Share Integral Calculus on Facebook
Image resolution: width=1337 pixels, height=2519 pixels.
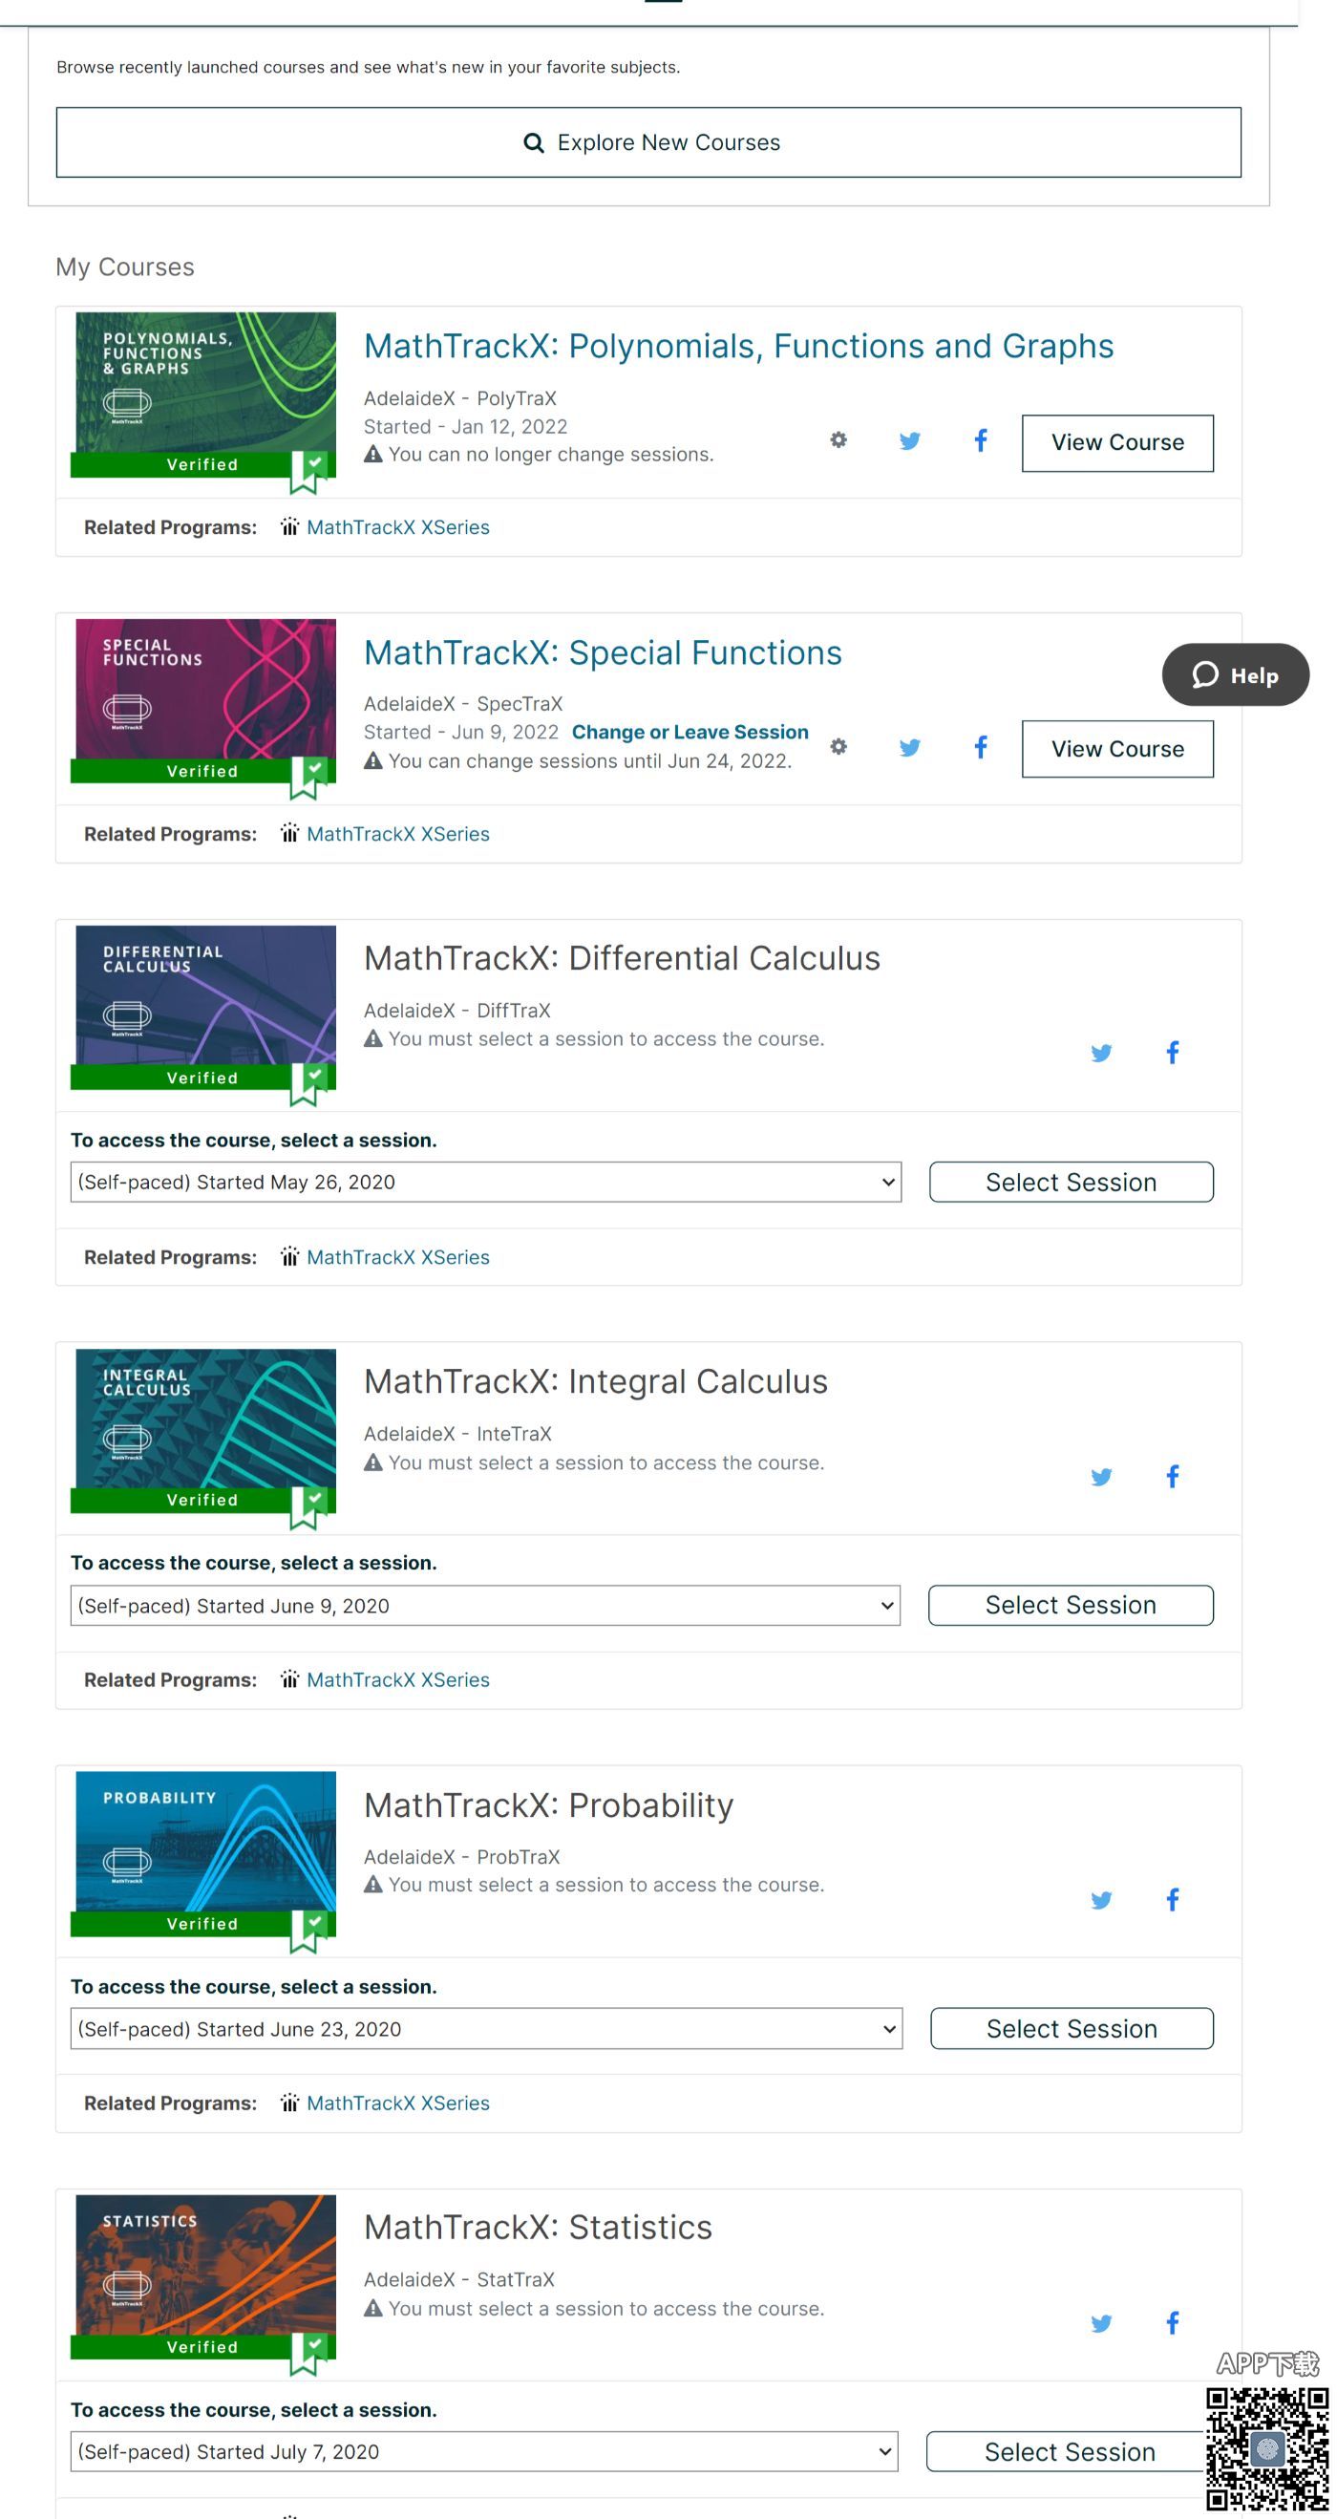coord(1172,1477)
